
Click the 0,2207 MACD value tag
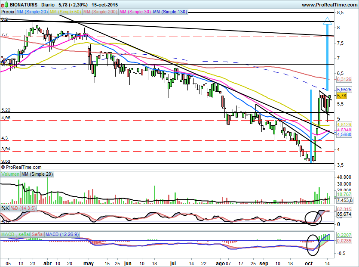(x=344, y=235)
